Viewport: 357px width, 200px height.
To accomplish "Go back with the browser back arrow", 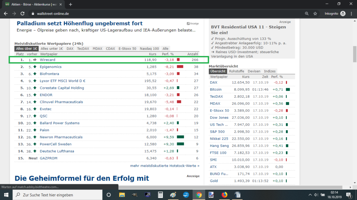I will (x=6, y=14).
